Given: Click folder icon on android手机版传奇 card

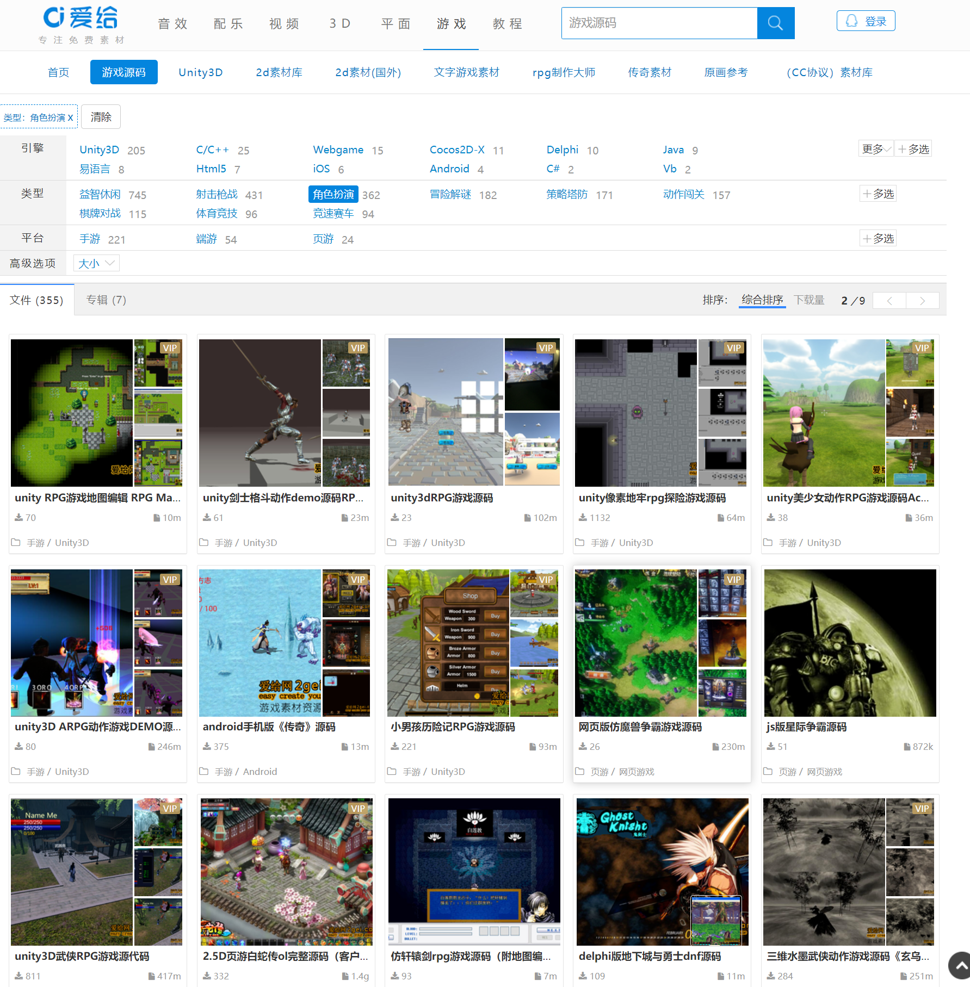Looking at the screenshot, I should (x=203, y=771).
